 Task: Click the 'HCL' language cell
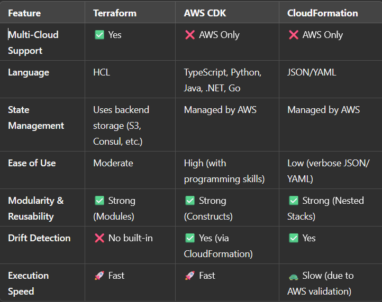102,72
